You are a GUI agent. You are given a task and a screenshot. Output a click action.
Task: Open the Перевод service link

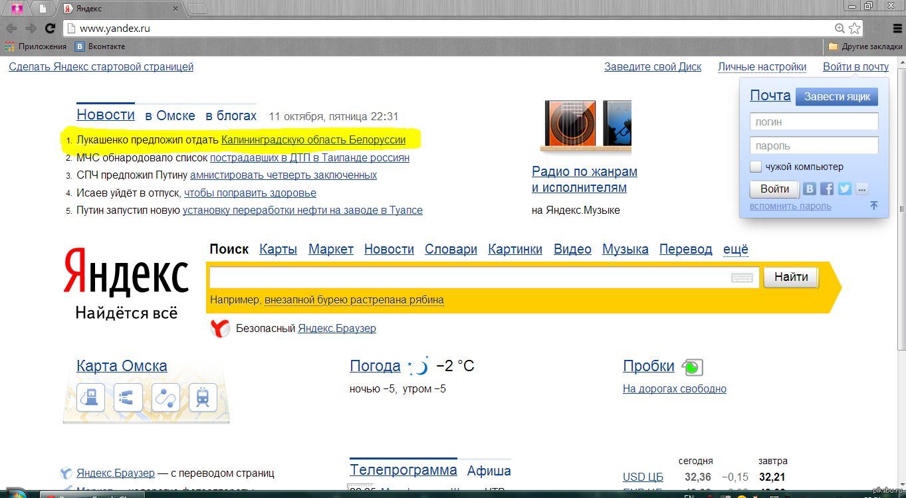(x=686, y=249)
